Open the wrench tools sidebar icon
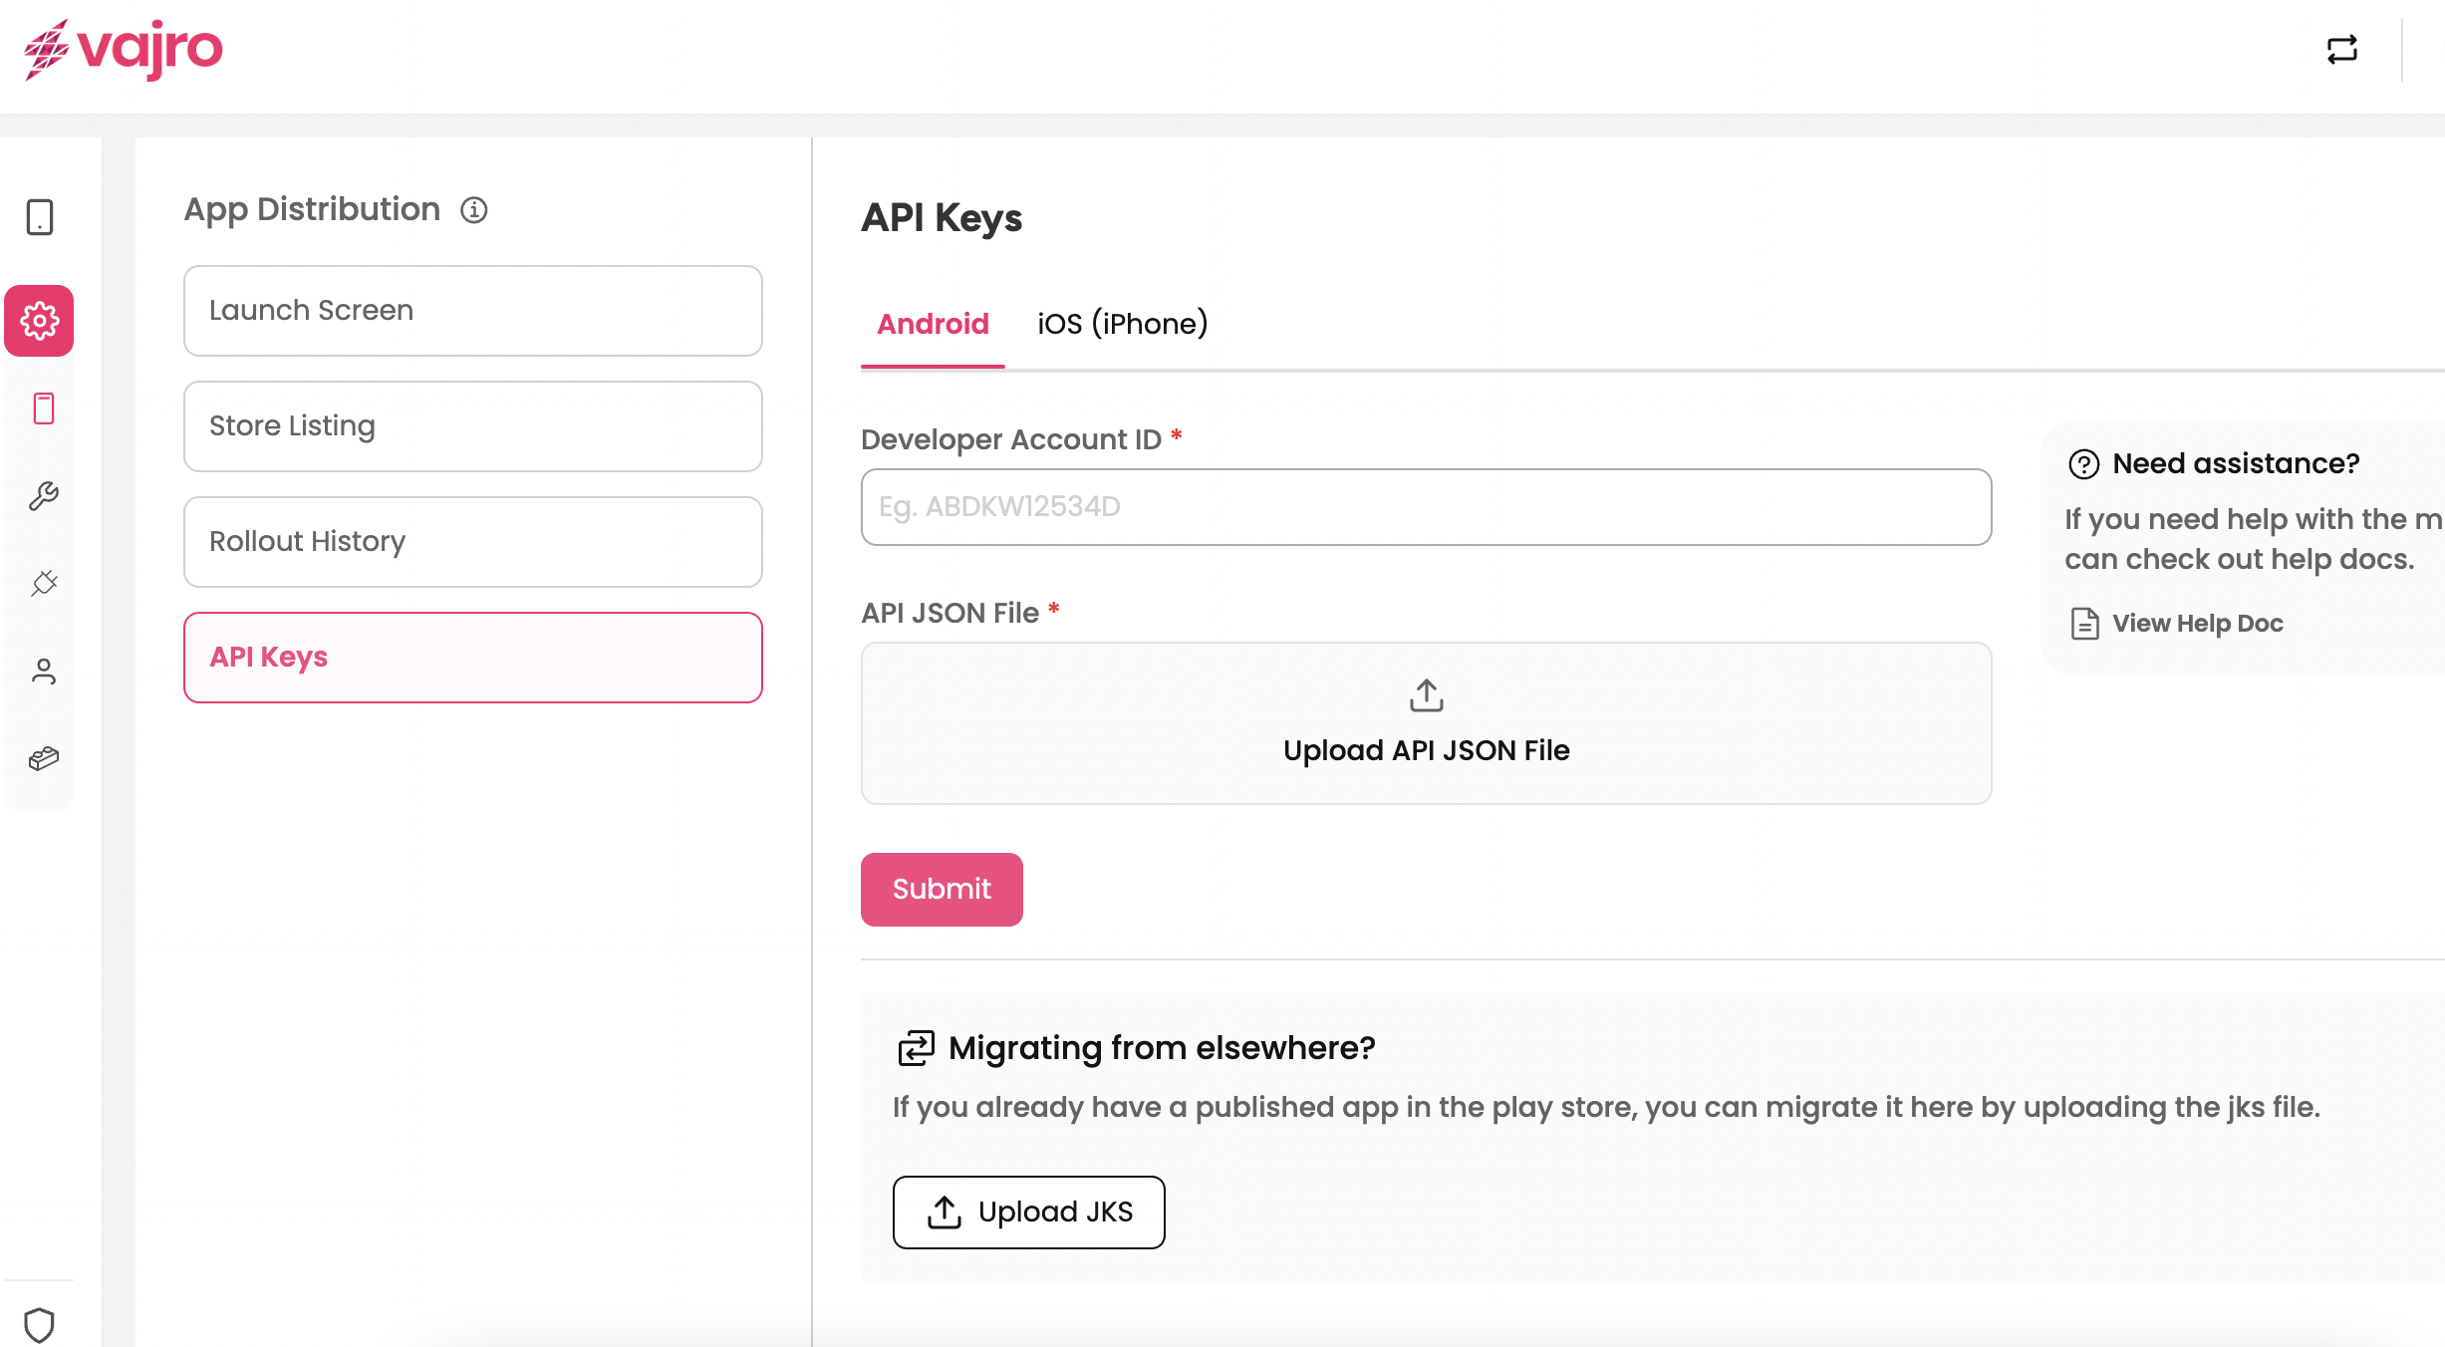The image size is (2445, 1347). coord(43,496)
